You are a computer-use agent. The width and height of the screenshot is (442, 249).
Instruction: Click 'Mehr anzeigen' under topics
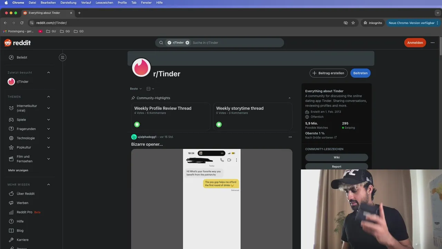pyautogui.click(x=18, y=170)
